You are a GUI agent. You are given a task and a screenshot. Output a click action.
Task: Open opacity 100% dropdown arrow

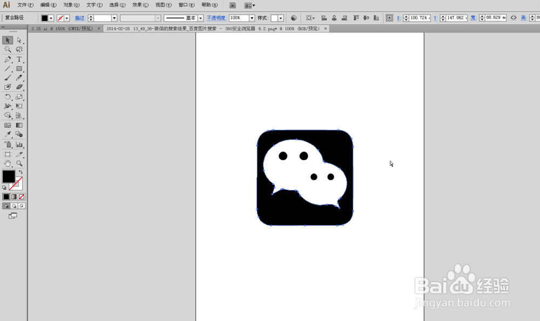coord(252,18)
